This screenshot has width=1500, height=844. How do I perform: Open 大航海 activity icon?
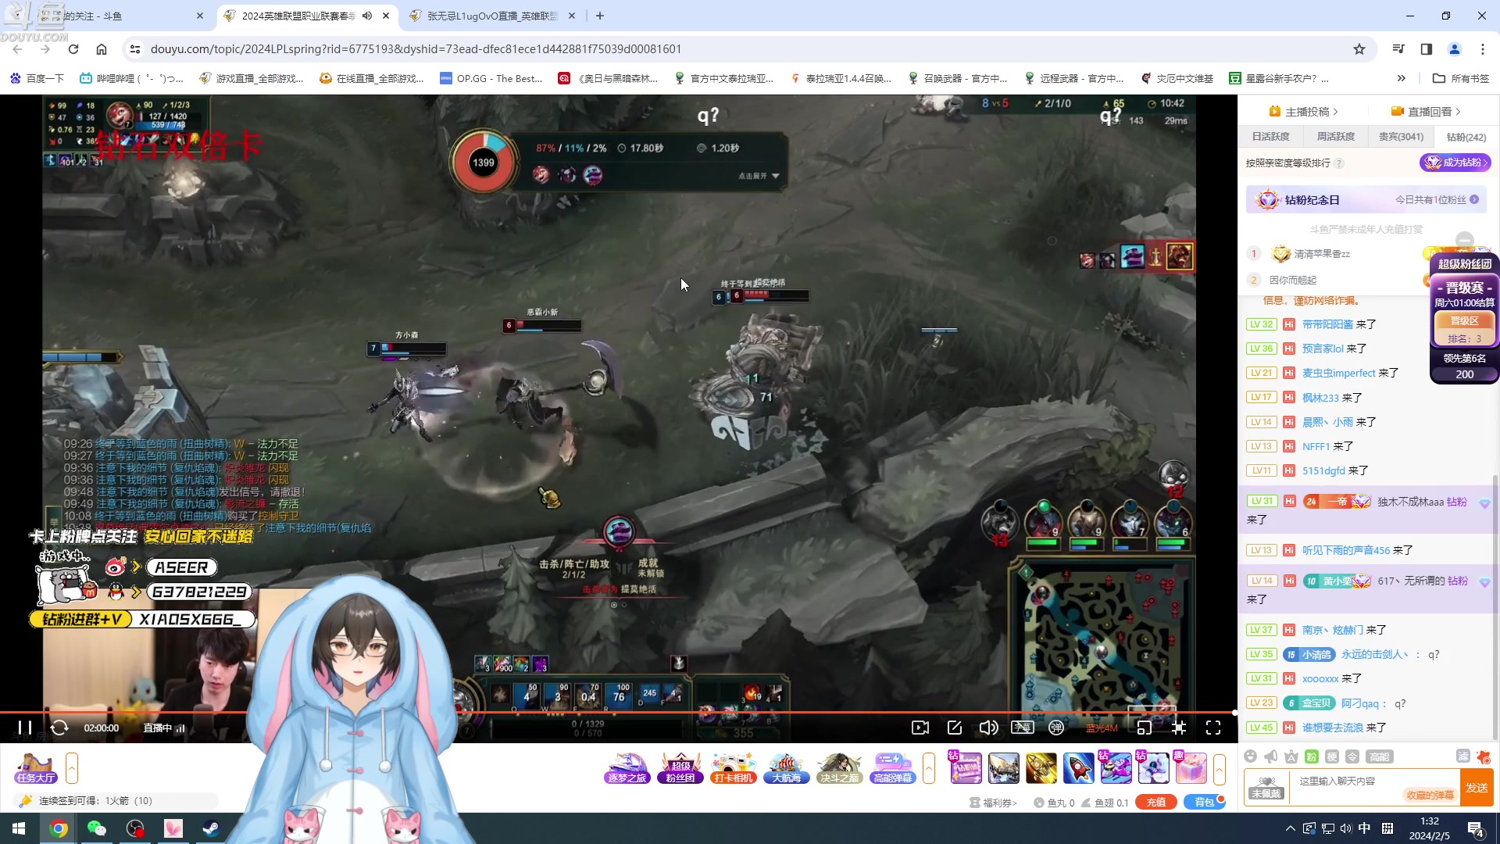coord(787,768)
